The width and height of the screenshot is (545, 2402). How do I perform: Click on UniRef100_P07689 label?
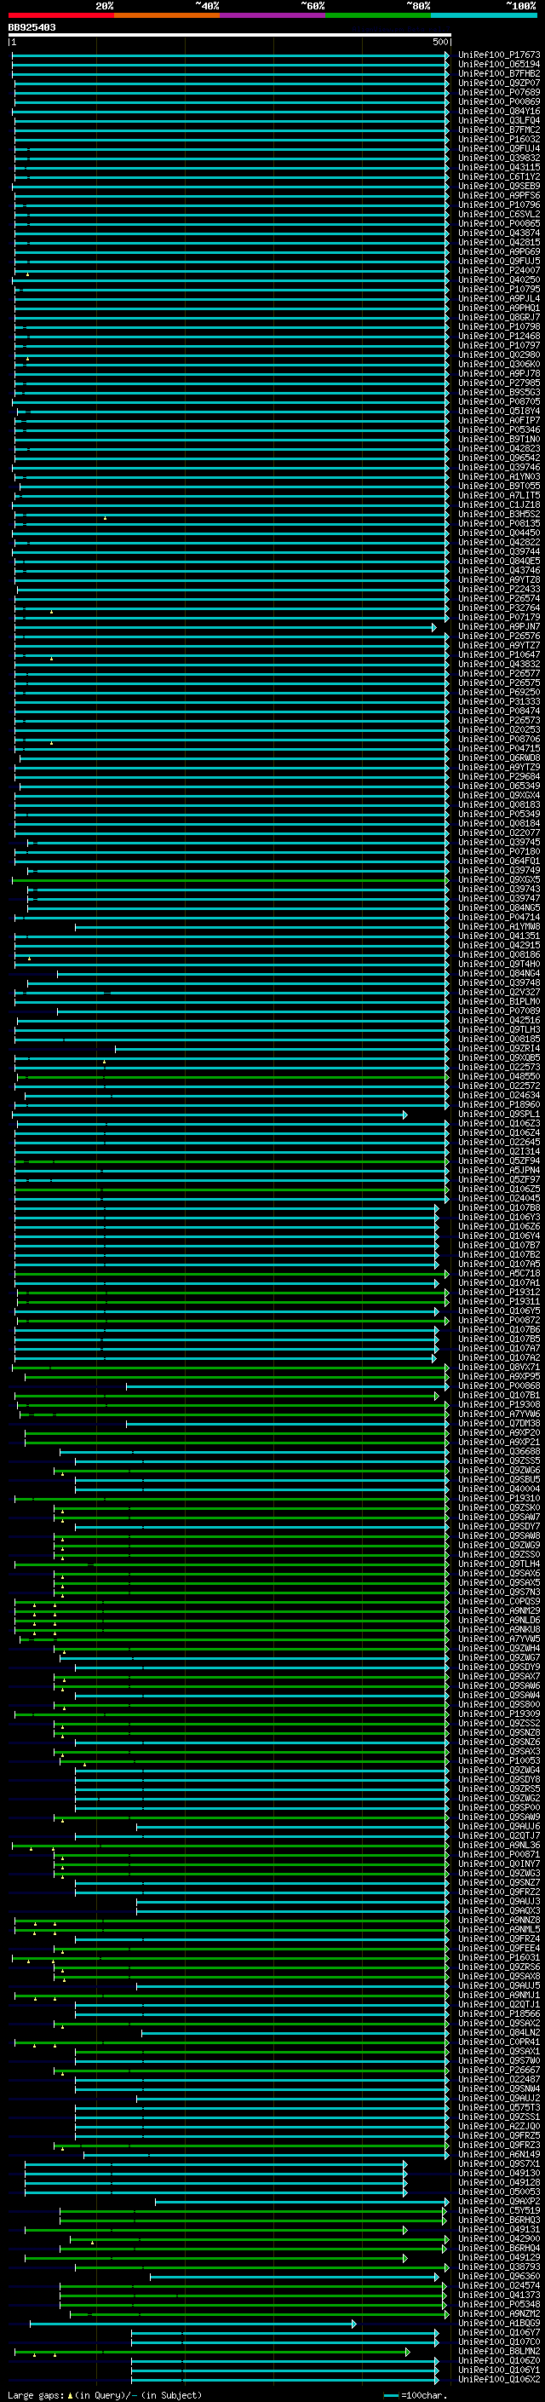498,92
